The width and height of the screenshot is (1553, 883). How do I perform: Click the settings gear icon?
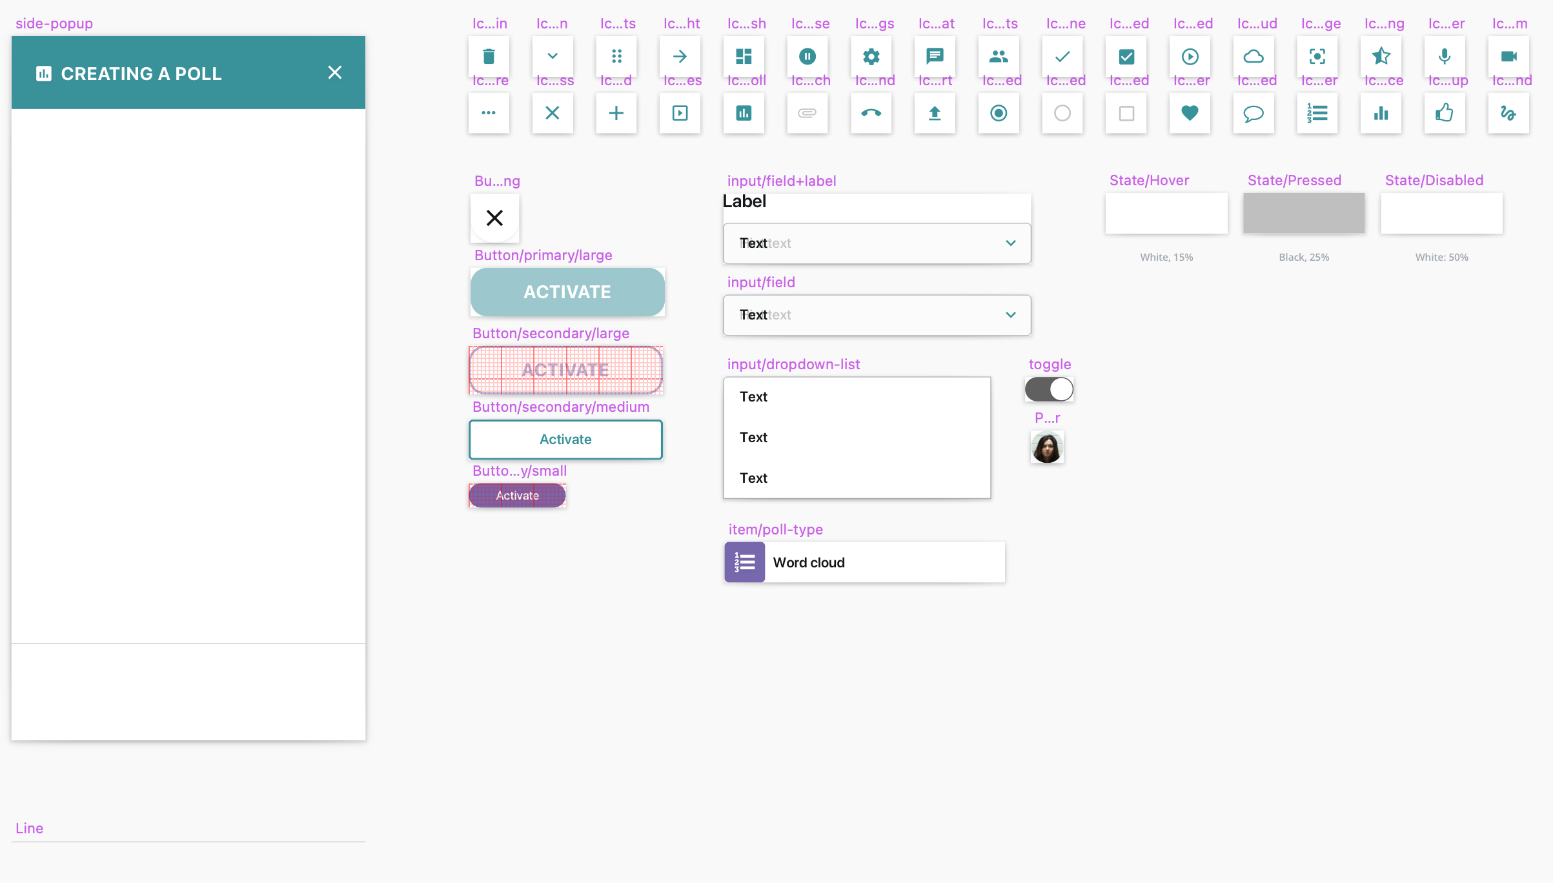click(871, 57)
